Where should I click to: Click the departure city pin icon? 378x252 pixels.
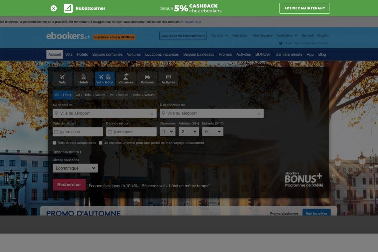tap(57, 113)
